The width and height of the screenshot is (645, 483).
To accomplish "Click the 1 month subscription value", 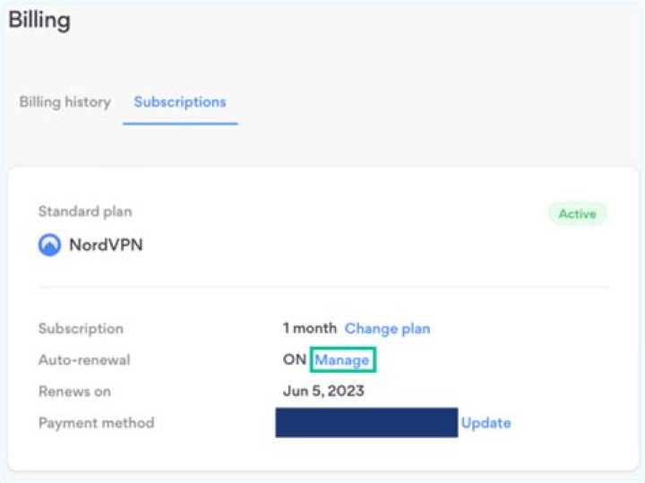I will tap(310, 329).
